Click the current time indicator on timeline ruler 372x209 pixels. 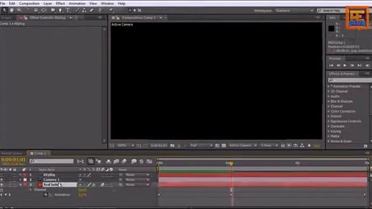tap(231, 164)
